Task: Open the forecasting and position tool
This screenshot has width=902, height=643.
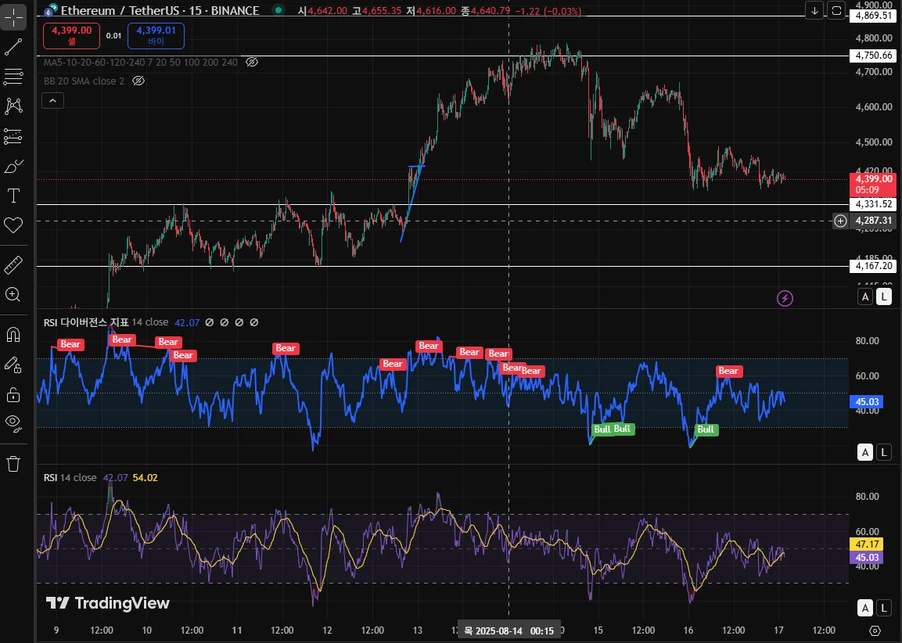Action: click(13, 136)
